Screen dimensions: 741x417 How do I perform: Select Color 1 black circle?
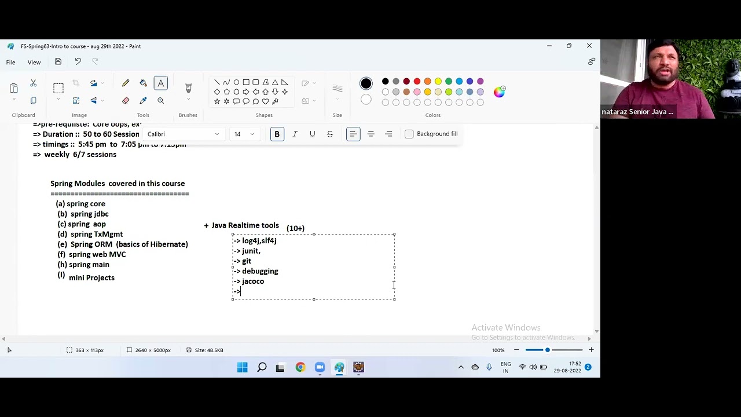click(366, 84)
